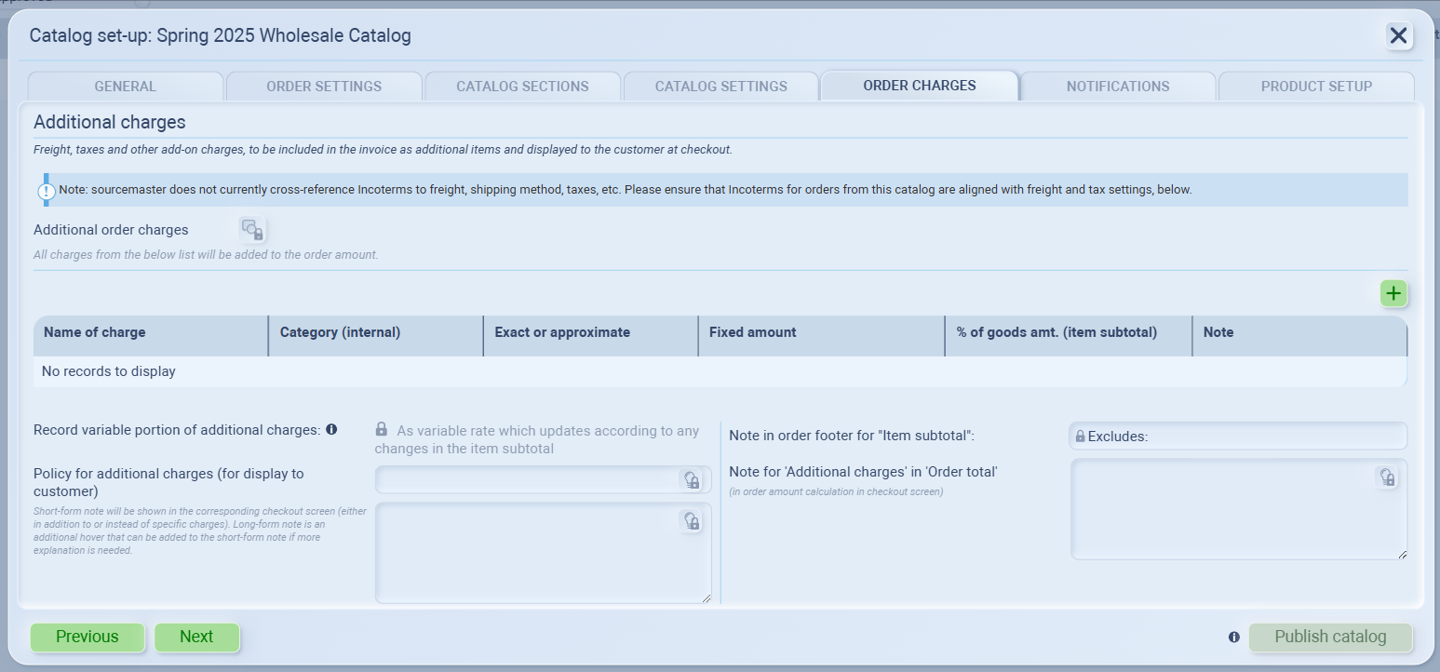1440x672 pixels.
Task: Go to the Catalog Sections tab
Action: tap(522, 87)
